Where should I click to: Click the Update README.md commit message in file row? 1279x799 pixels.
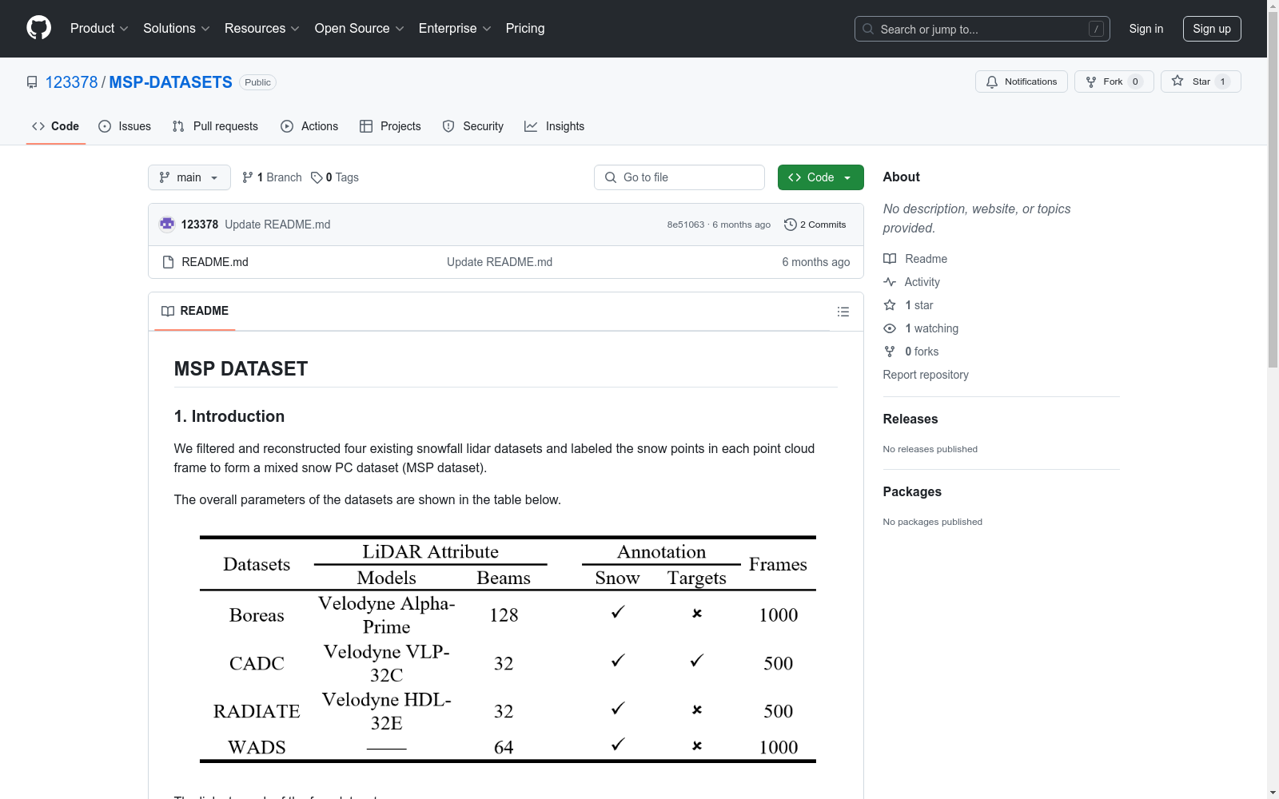tap(500, 262)
